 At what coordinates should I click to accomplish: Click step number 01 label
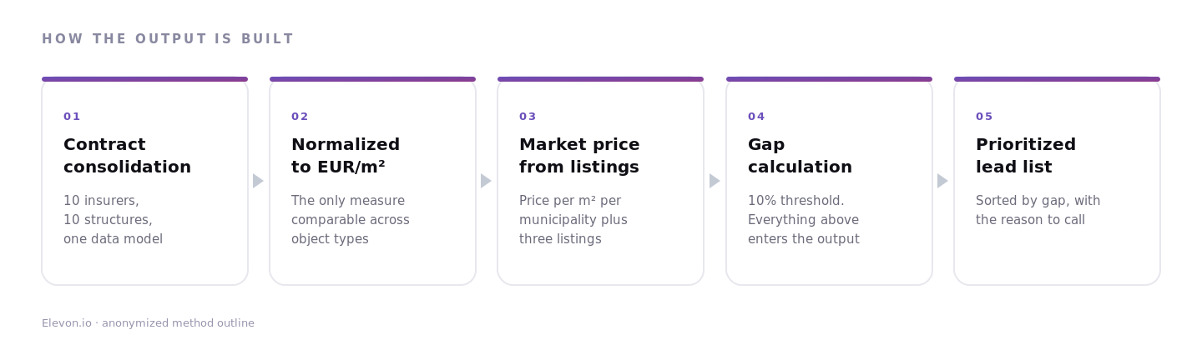tap(72, 117)
